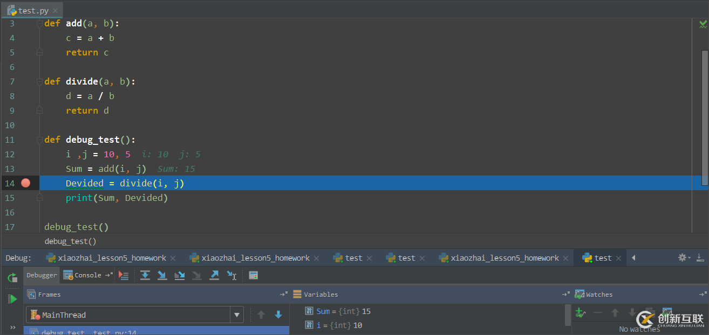Click 'return d' on line 9
Image resolution: width=709 pixels, height=335 pixels.
(x=87, y=110)
